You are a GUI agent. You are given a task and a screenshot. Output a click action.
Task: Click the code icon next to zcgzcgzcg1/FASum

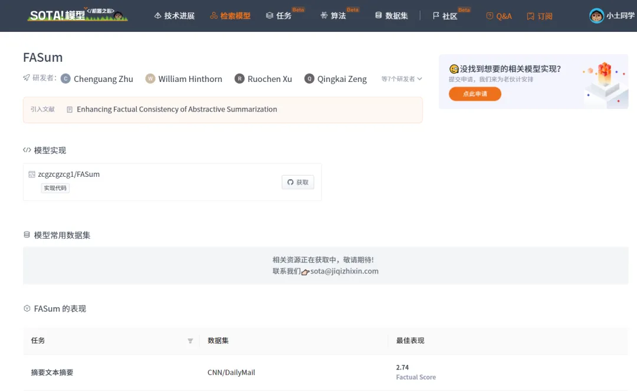coord(32,174)
